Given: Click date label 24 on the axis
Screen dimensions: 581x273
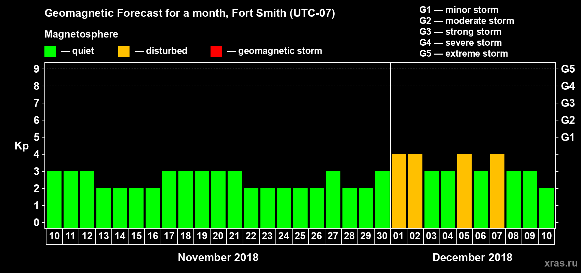Looking at the screenshot, I should [x=284, y=236].
